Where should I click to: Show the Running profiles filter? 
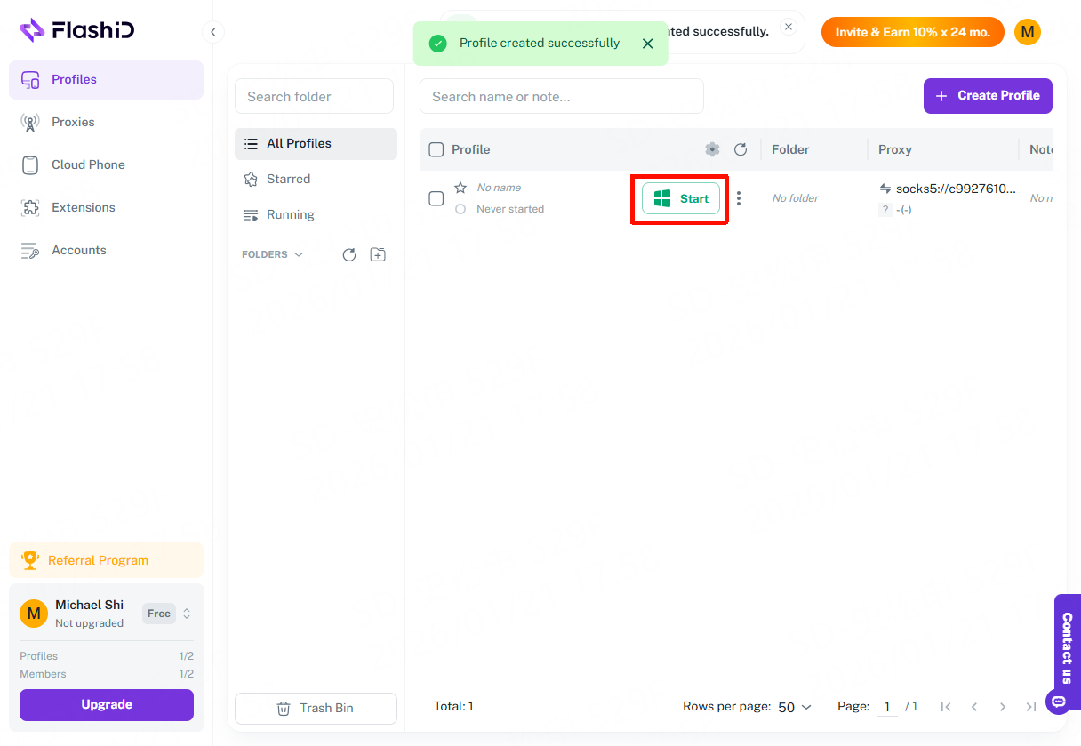coord(290,214)
